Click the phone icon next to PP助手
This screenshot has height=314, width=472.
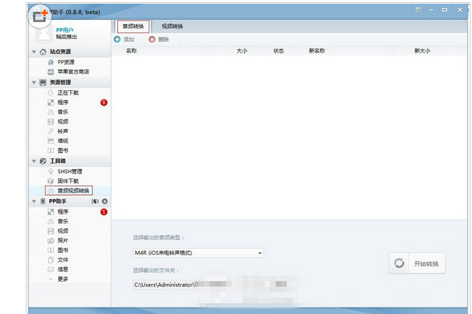(x=43, y=201)
